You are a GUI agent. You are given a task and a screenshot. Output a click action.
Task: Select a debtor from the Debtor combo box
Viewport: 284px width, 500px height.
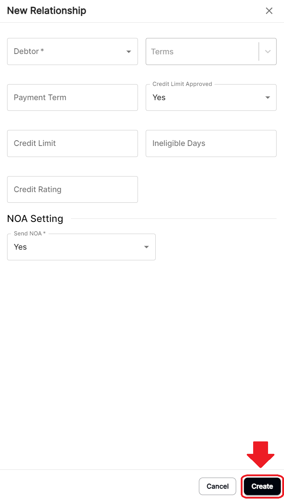72,51
